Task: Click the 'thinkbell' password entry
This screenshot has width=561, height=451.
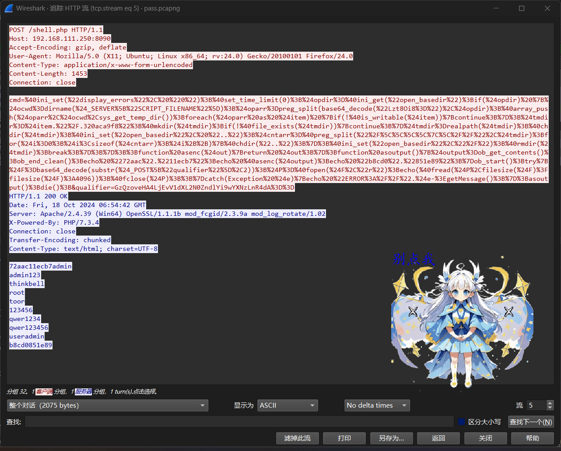Action: pos(27,284)
